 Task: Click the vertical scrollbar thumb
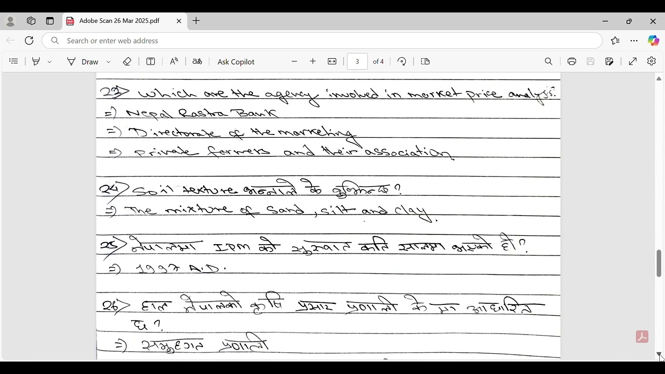(x=659, y=263)
